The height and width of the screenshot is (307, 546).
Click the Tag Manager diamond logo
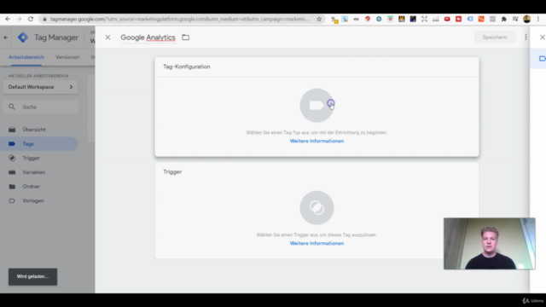23,38
